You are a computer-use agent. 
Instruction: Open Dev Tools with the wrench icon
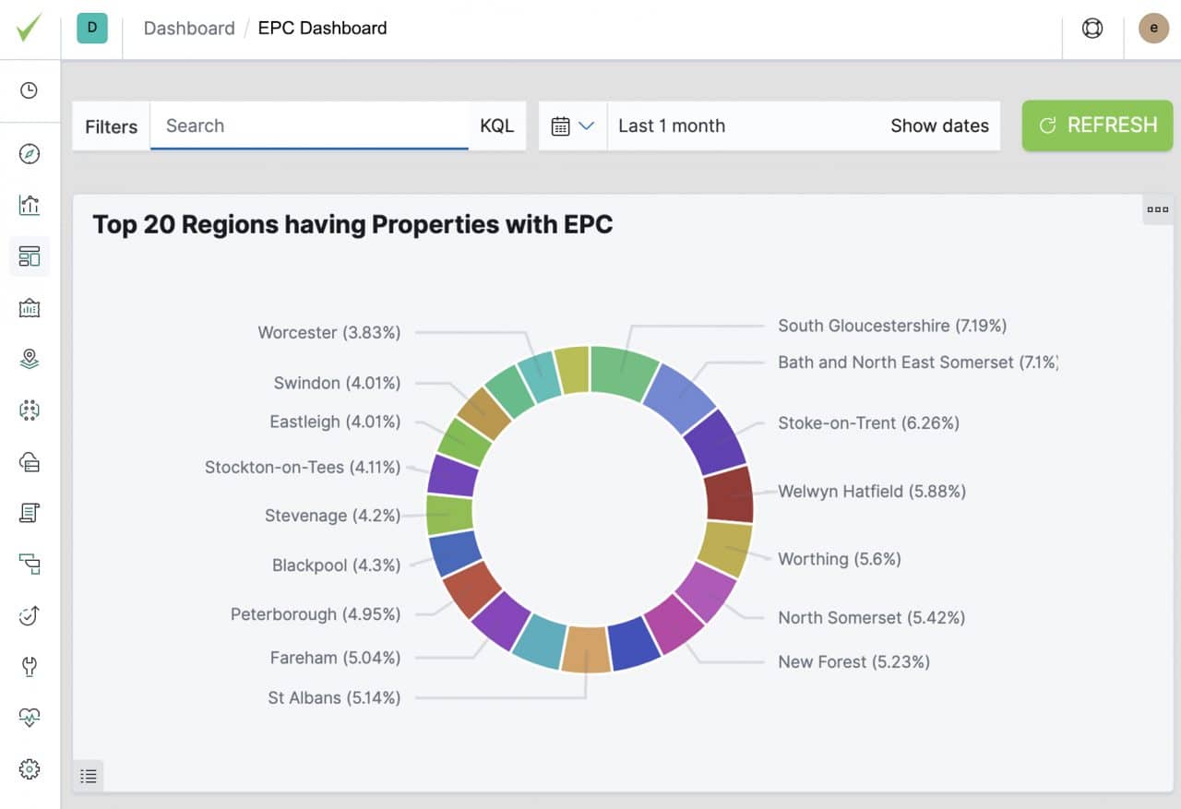(28, 666)
